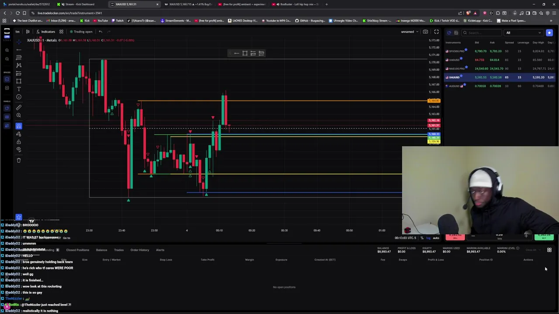The width and height of the screenshot is (559, 314).
Task: Select the chart zoom-in magnifier tool
Action: tap(19, 115)
